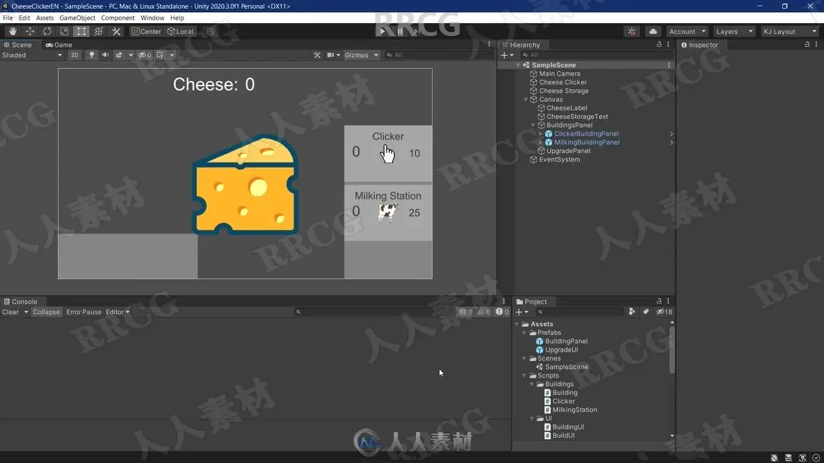Screen dimensions: 824x463
Task: Clear the Console
Action: coord(10,312)
